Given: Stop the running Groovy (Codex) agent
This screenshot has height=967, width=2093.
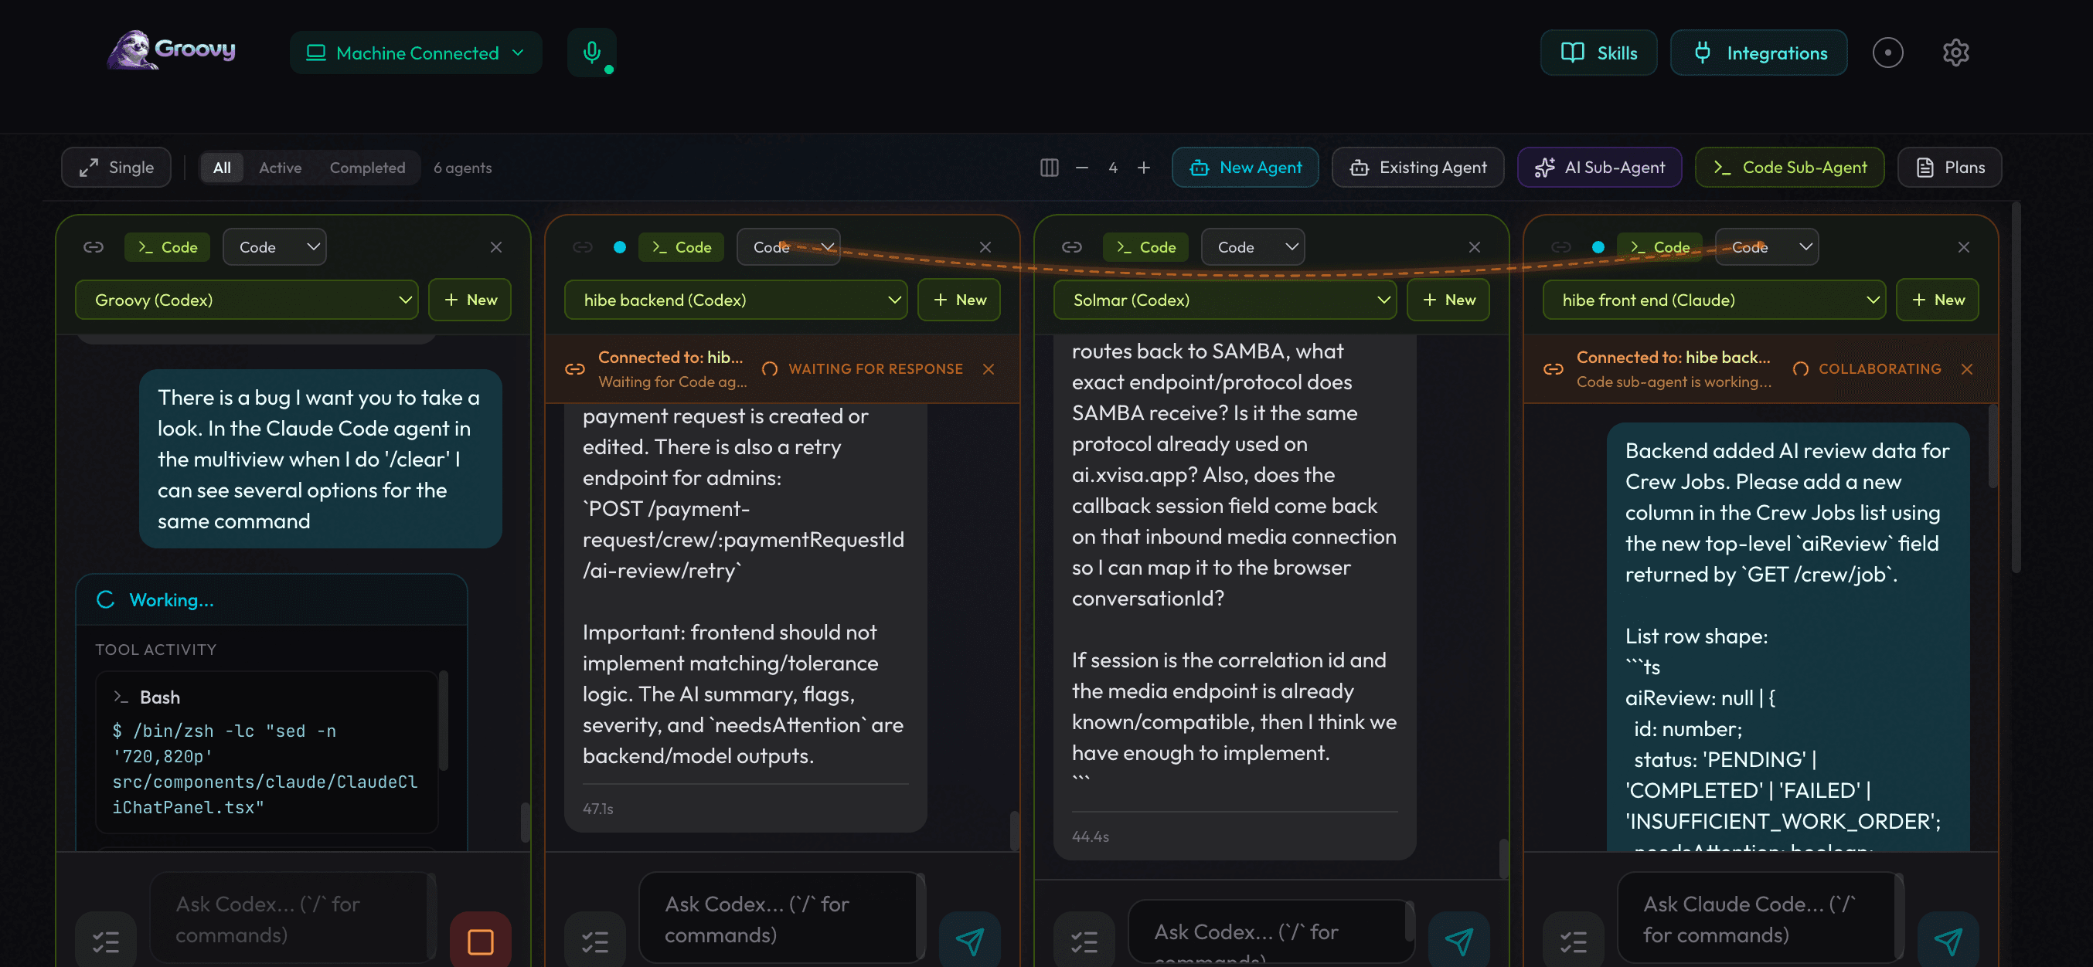Looking at the screenshot, I should [x=480, y=940].
